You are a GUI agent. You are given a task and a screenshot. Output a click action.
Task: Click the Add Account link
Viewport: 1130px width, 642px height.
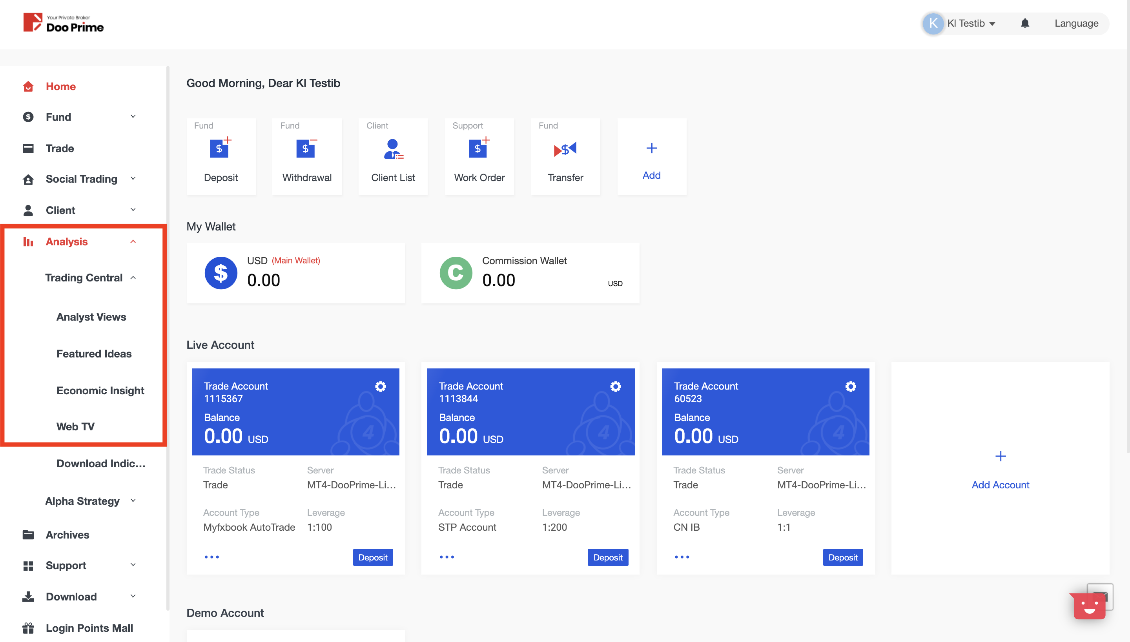click(x=1000, y=484)
